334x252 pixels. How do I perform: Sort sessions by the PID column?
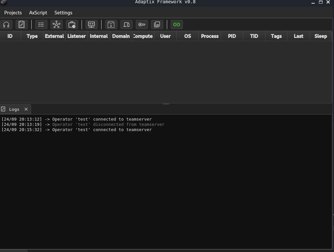pyautogui.click(x=232, y=36)
